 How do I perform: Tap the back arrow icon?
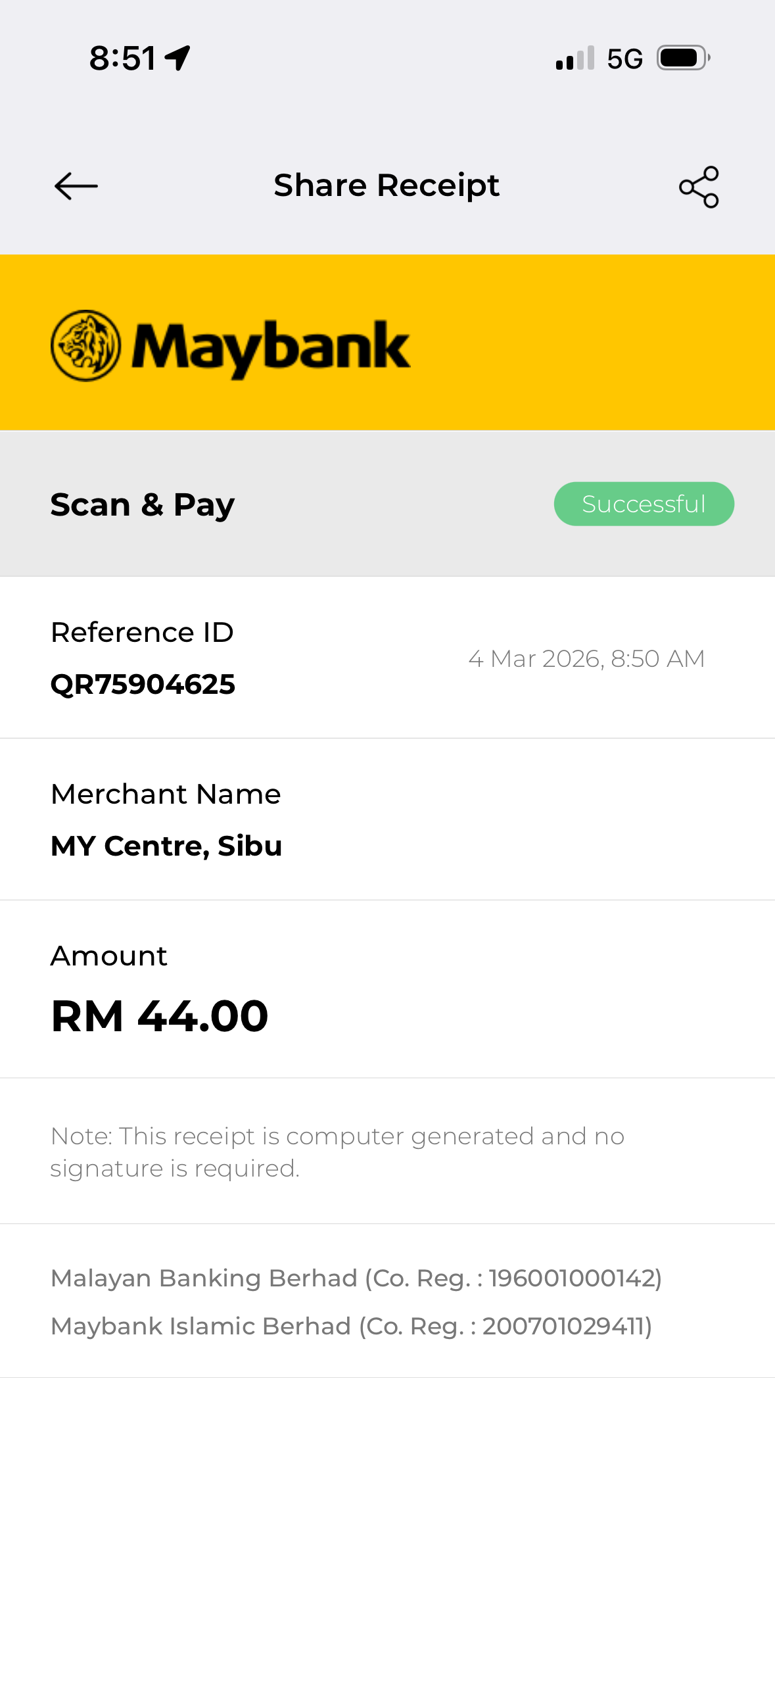(76, 186)
